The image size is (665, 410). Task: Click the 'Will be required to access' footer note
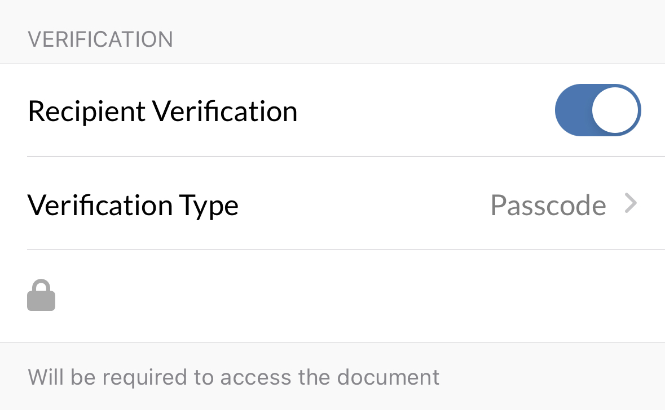pyautogui.click(x=234, y=377)
